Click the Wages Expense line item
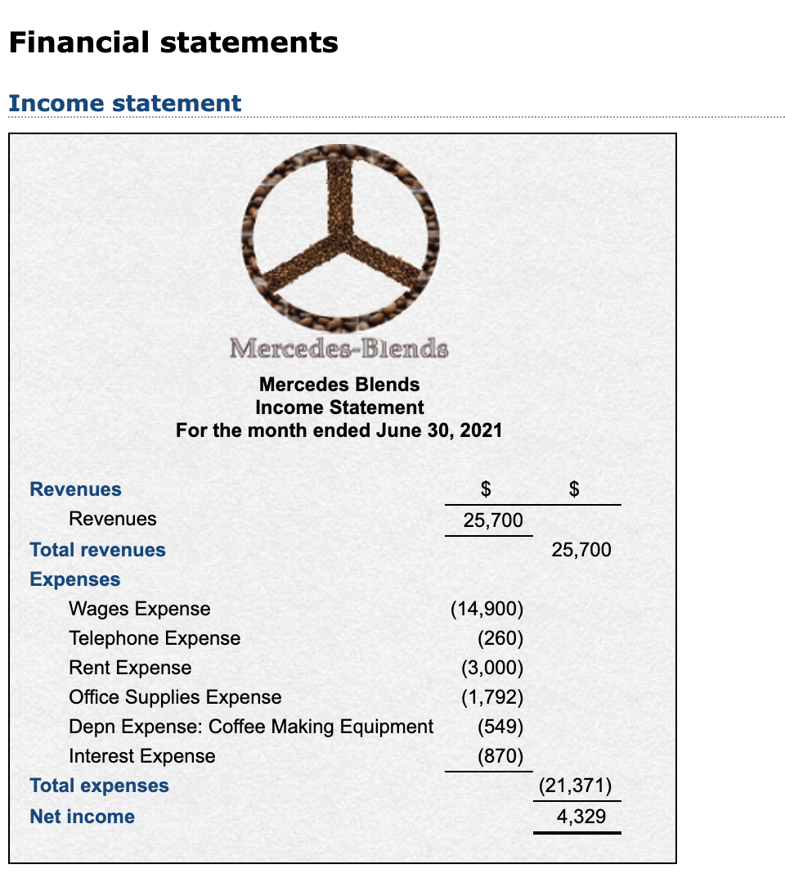 [x=140, y=609]
